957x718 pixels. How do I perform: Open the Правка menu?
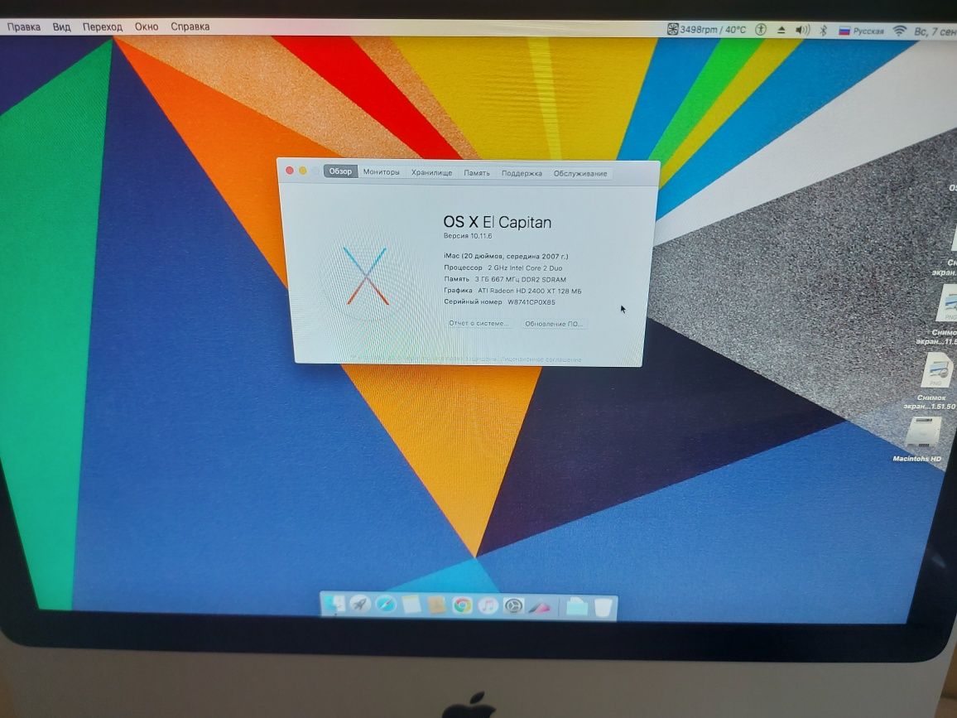point(24,27)
